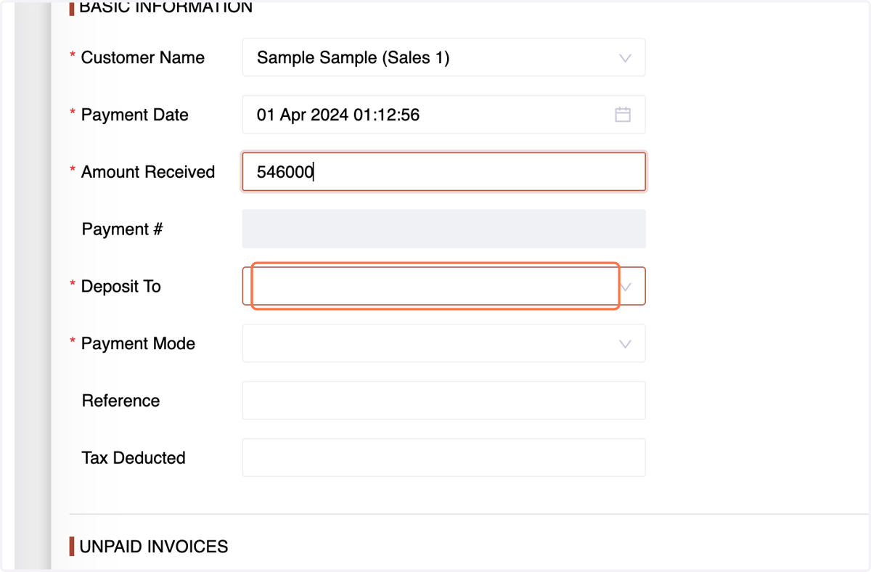Click the Payment Mode label

pyautogui.click(x=138, y=343)
